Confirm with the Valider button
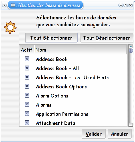Screen dimensions: 135x142 pyautogui.click(x=94, y=134)
